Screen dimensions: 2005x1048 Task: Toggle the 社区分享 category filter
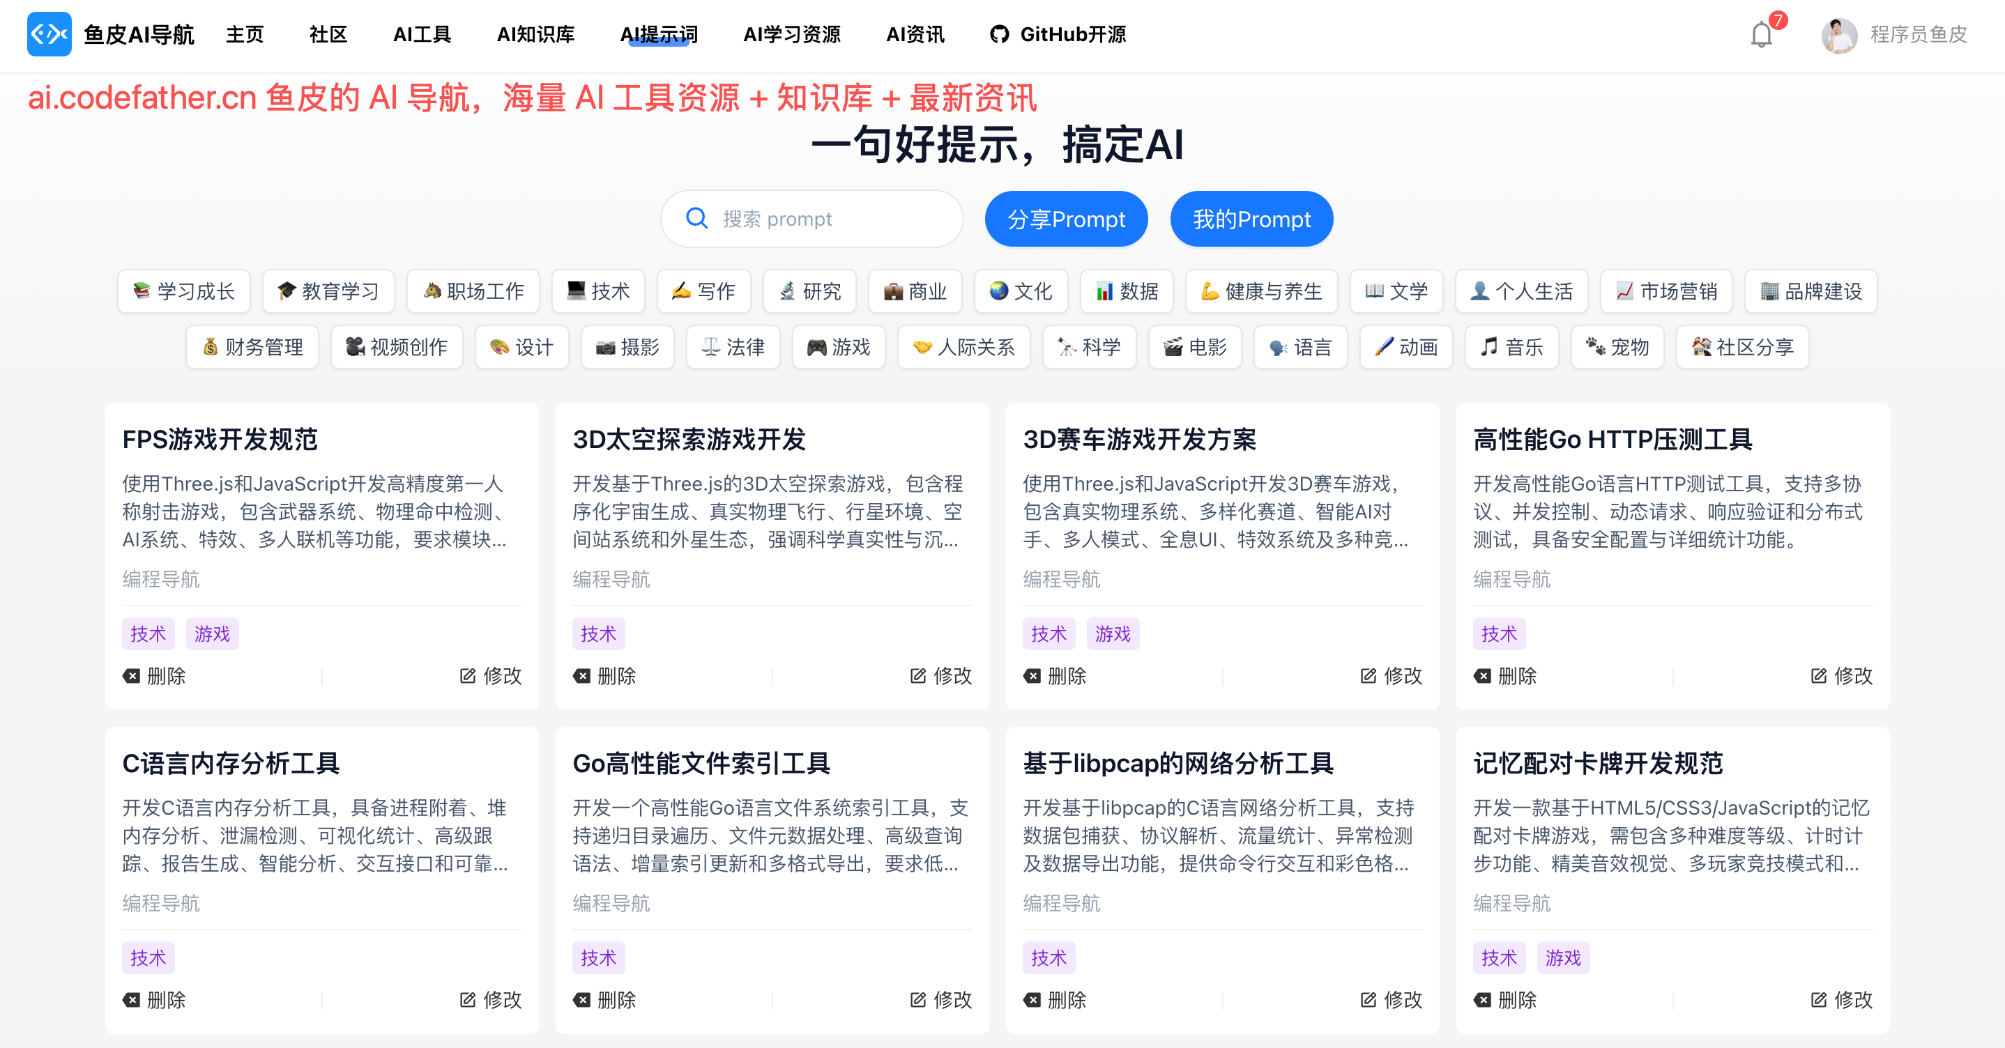1742,347
